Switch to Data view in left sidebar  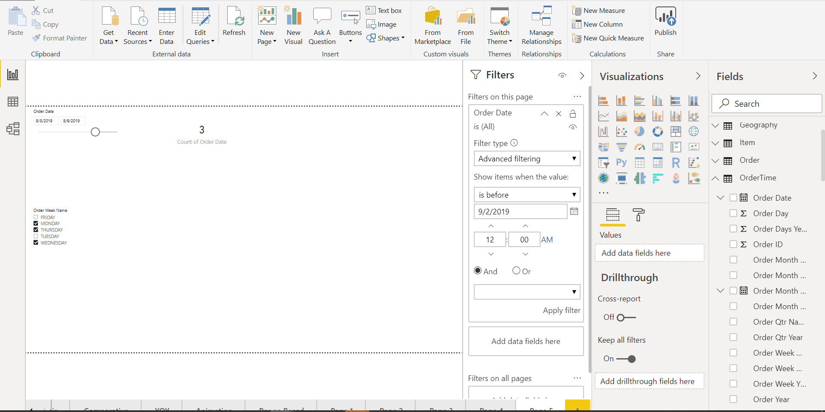pos(13,102)
